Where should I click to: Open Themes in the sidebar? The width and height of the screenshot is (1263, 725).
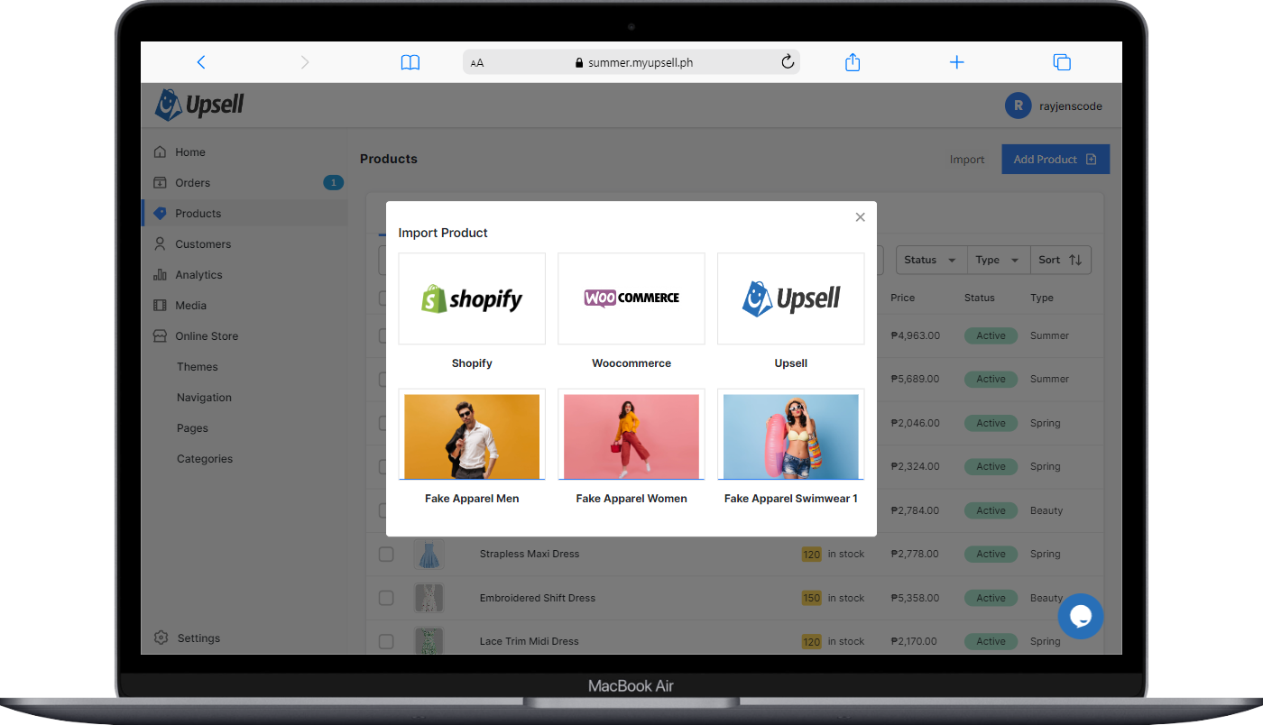198,367
